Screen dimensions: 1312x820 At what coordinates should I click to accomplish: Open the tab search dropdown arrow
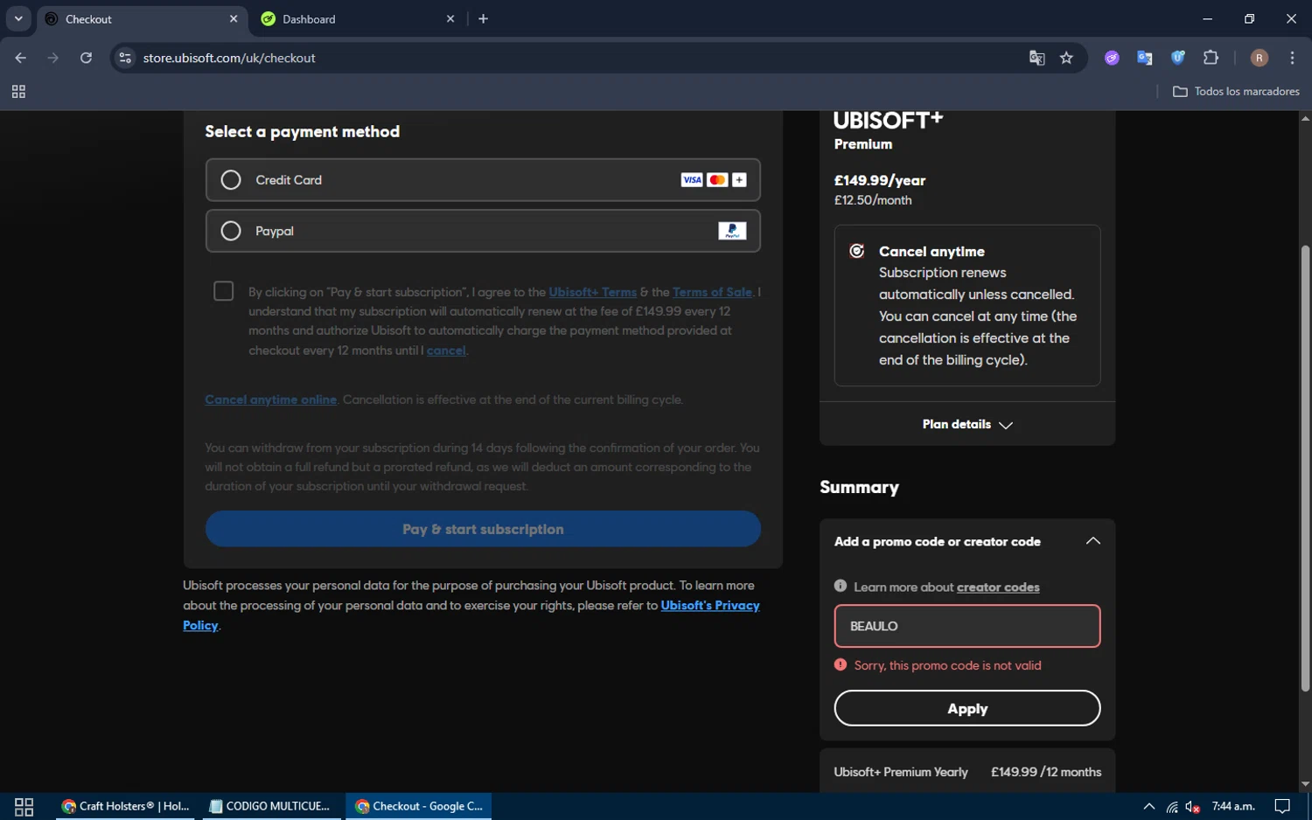[x=18, y=19]
